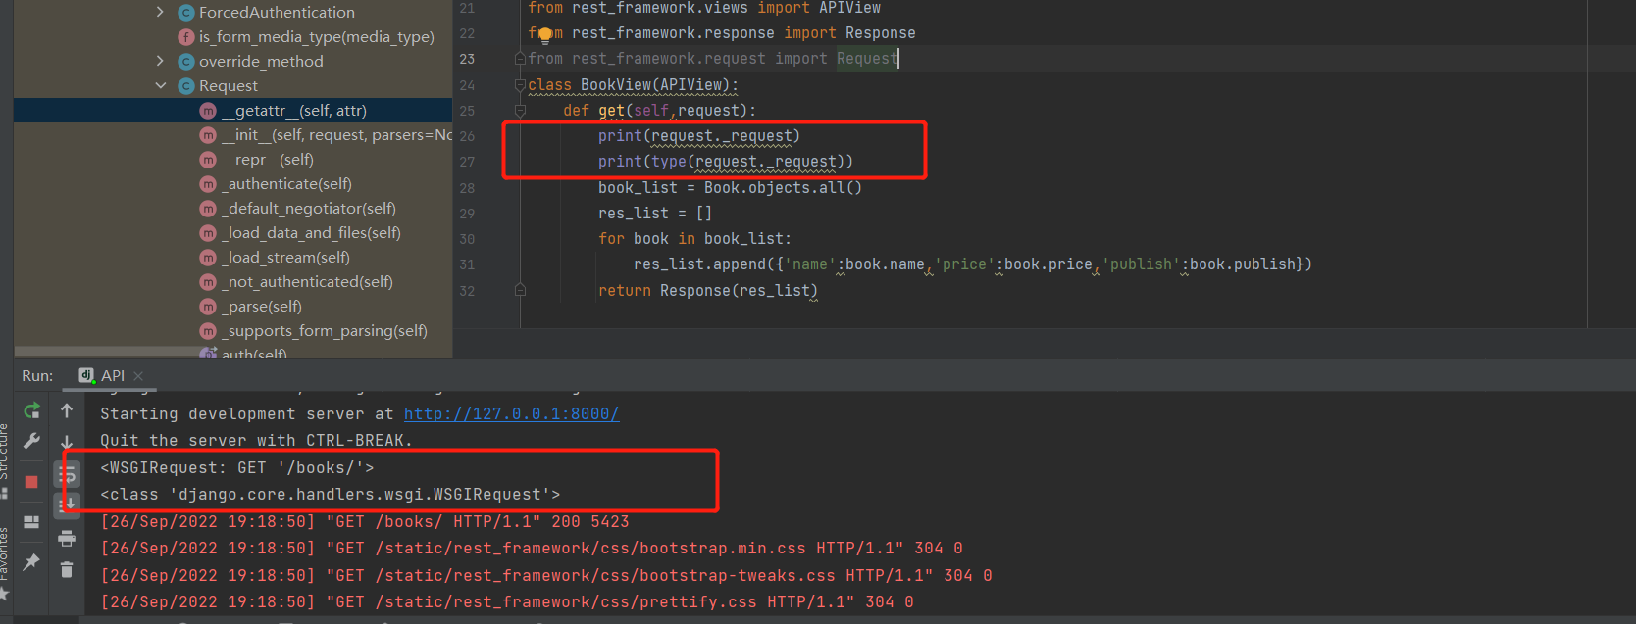Click on print(type(request._request)) line
The image size is (1636, 624).
tap(726, 162)
